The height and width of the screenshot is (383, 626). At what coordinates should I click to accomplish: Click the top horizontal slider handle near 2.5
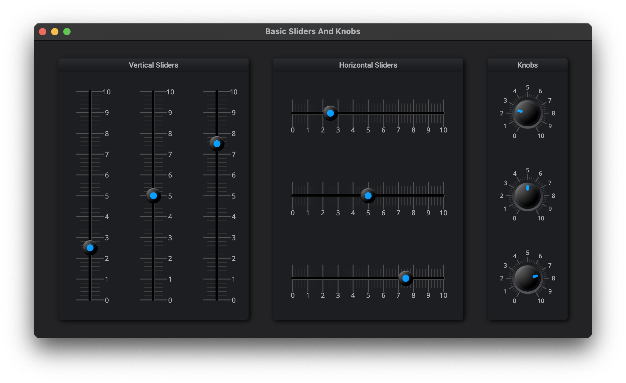[330, 113]
